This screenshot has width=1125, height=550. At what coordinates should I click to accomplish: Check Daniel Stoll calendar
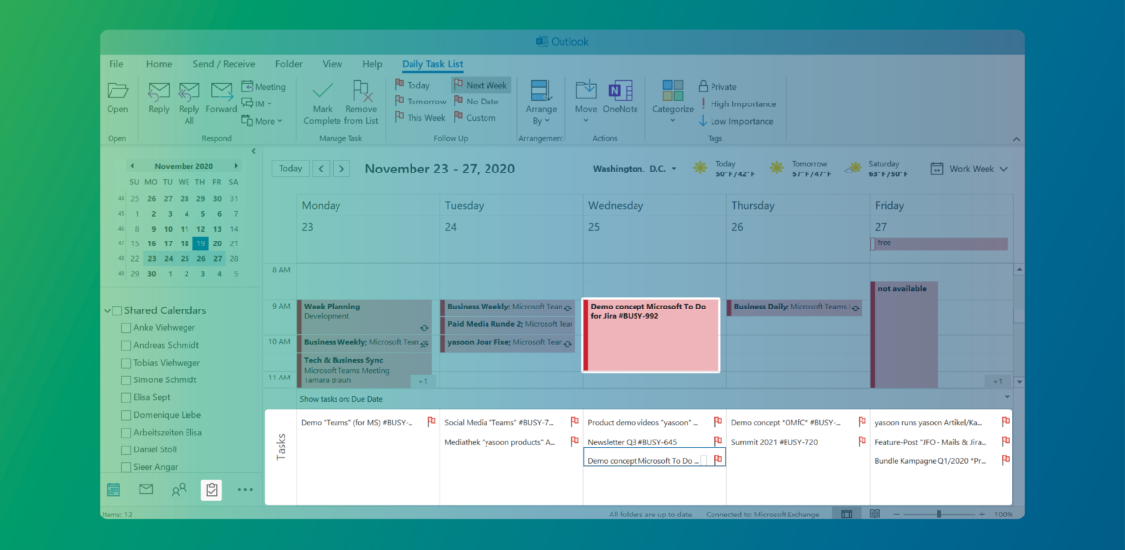126,449
